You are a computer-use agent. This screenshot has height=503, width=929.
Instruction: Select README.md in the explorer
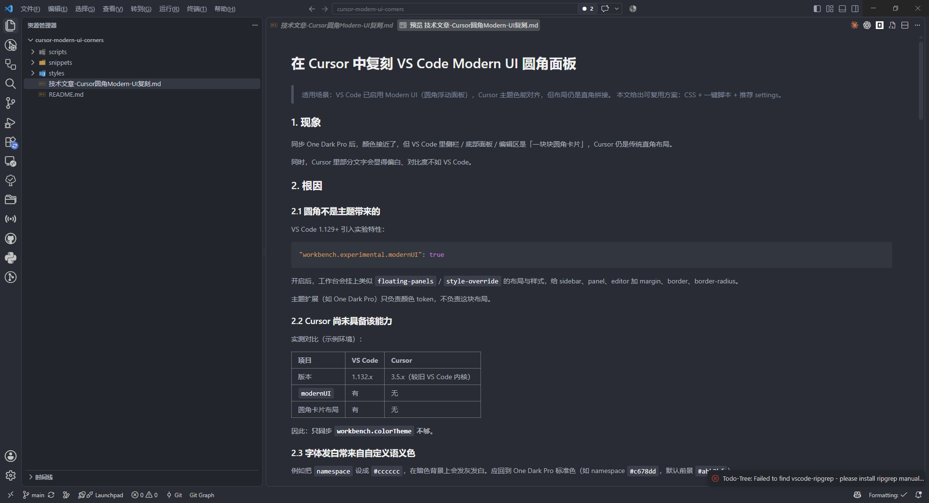142,94
